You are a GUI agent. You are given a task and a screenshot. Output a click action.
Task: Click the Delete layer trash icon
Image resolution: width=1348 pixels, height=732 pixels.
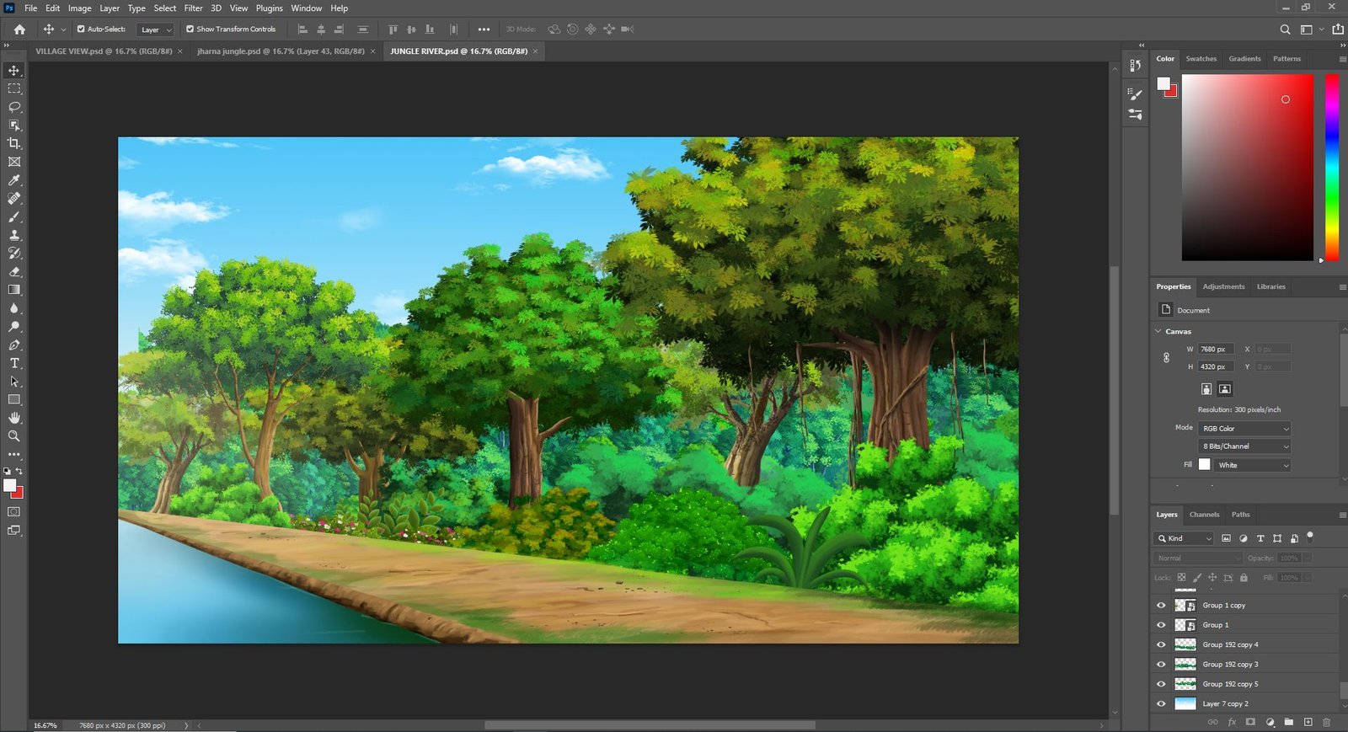click(1326, 722)
